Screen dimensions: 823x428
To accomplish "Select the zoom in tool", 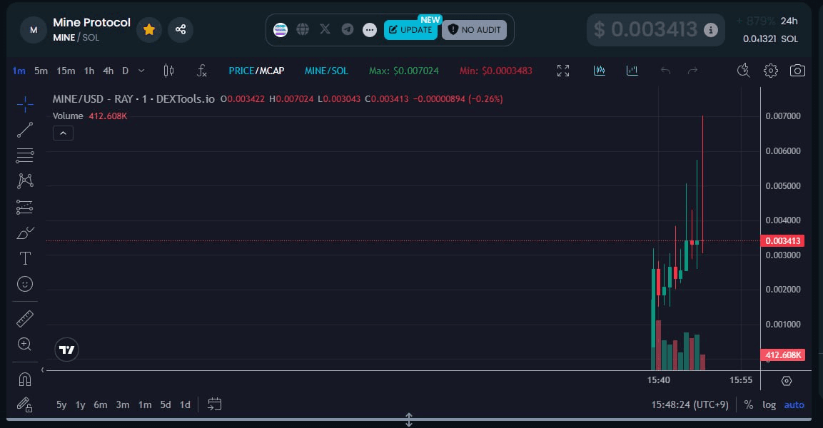I will coord(25,344).
